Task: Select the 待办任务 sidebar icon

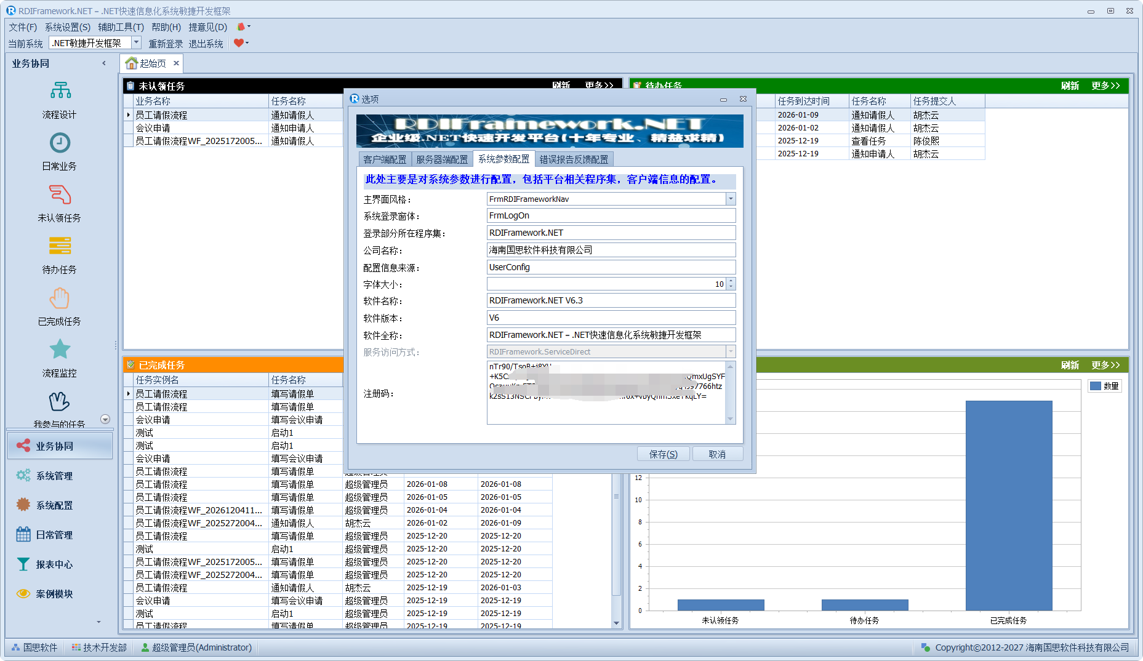Action: tap(60, 247)
